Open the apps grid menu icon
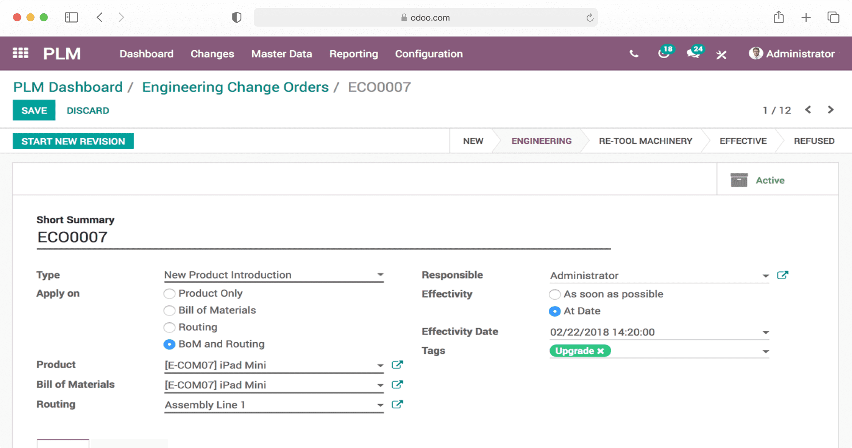The width and height of the screenshot is (852, 448). point(20,53)
